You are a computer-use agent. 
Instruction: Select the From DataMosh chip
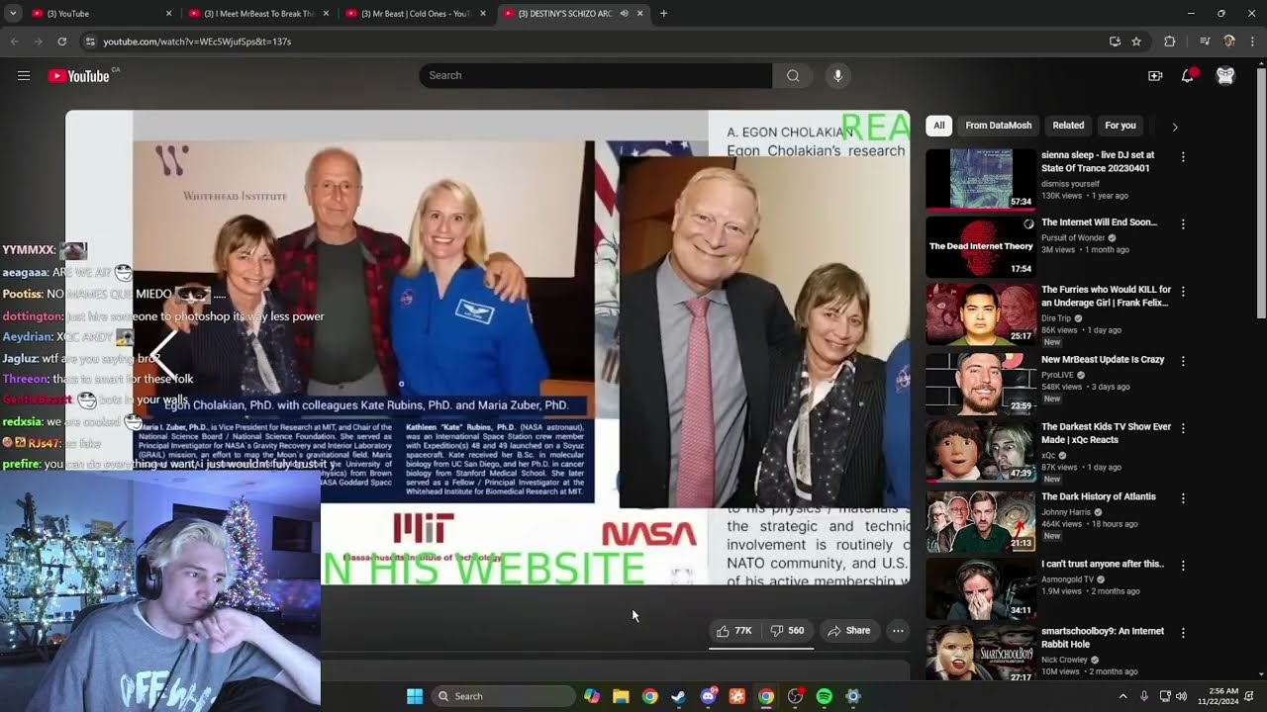(x=999, y=126)
